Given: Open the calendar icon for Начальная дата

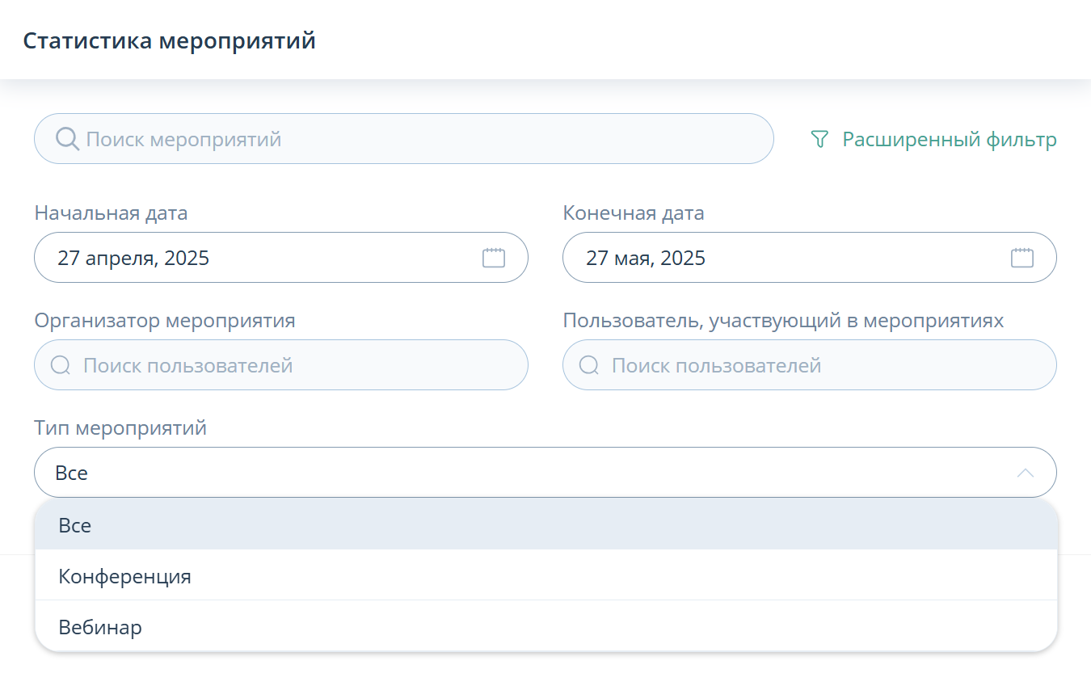Looking at the screenshot, I should [493, 257].
